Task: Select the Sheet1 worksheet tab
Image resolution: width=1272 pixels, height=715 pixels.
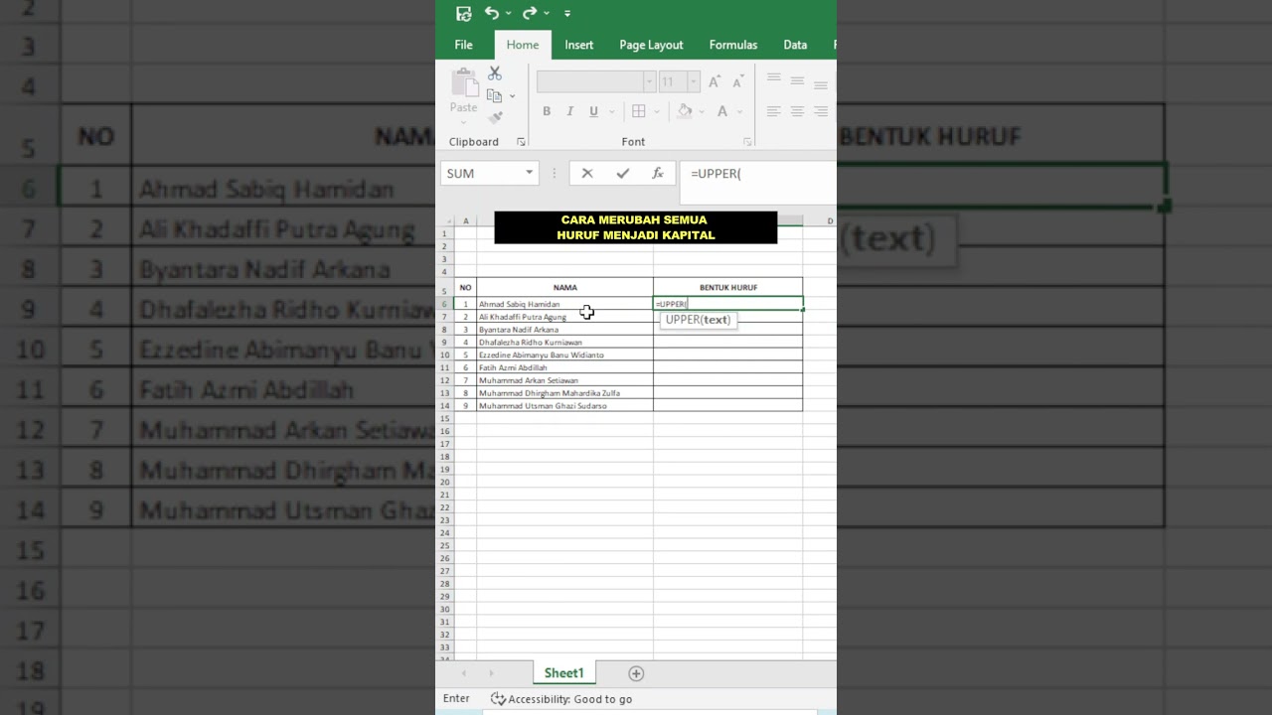Action: click(563, 673)
